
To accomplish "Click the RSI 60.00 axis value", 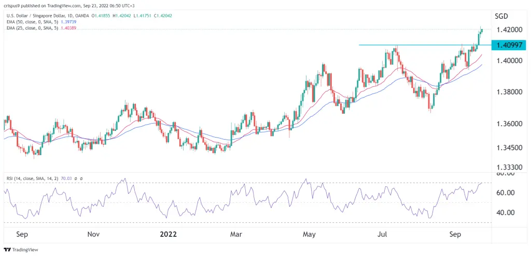I will (x=505, y=193).
